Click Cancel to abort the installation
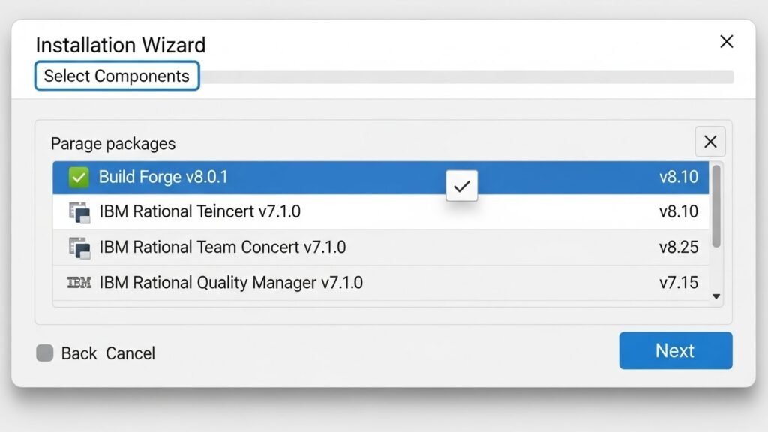This screenshot has width=768, height=432. pos(131,352)
